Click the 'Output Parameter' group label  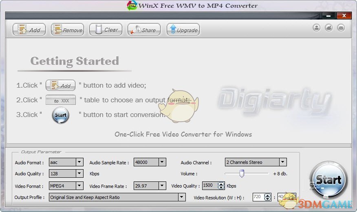coord(41,152)
